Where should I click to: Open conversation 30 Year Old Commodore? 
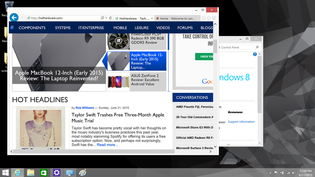click(194, 117)
